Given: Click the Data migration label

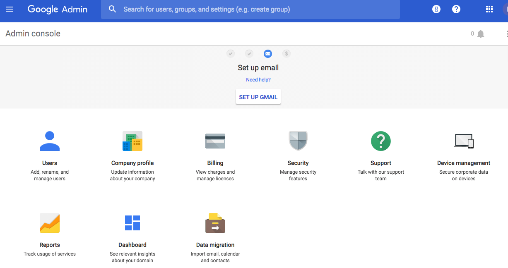Looking at the screenshot, I should click(215, 245).
